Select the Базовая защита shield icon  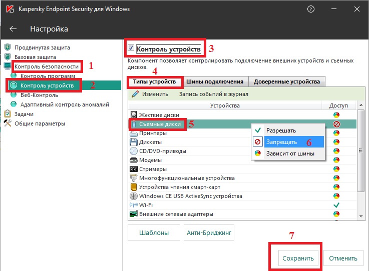click(8, 56)
